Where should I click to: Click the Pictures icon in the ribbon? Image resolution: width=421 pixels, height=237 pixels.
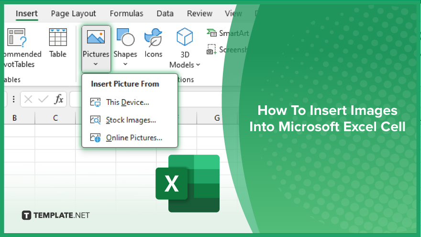96,36
